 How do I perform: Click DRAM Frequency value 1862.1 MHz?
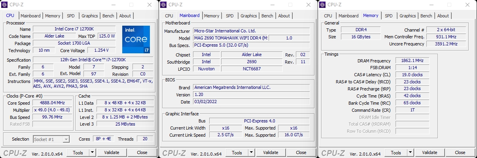click(x=412, y=61)
